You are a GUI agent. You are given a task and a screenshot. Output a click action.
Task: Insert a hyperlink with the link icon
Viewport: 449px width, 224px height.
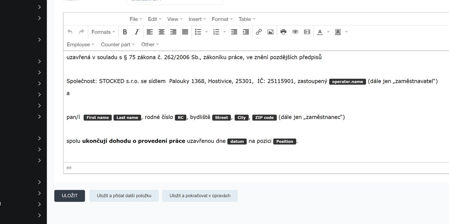point(259,32)
